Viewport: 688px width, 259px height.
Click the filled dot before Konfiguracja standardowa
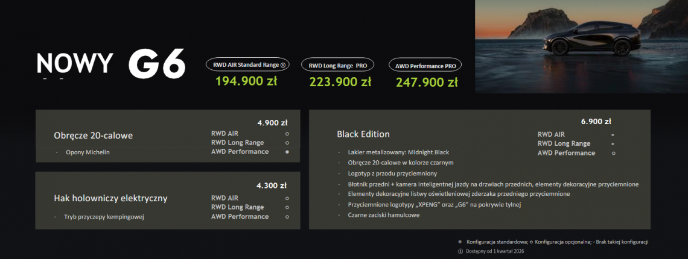(x=460, y=242)
